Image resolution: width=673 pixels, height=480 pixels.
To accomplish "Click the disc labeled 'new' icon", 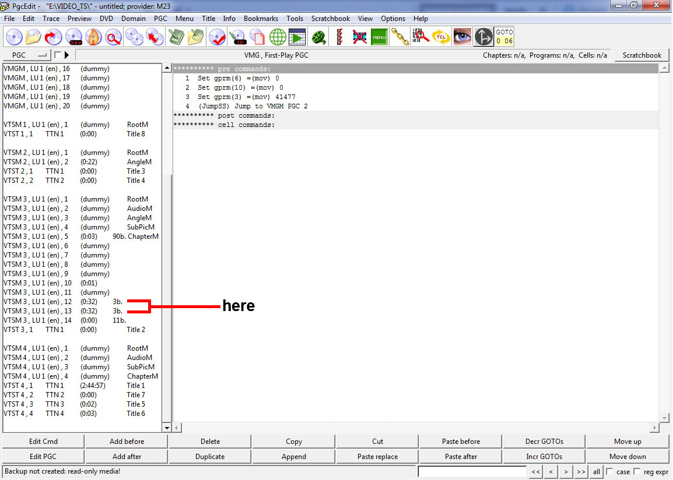I will [74, 37].
